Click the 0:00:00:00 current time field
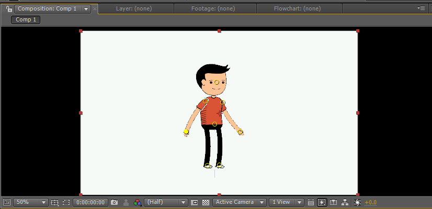This screenshot has height=209, width=432. coord(90,202)
